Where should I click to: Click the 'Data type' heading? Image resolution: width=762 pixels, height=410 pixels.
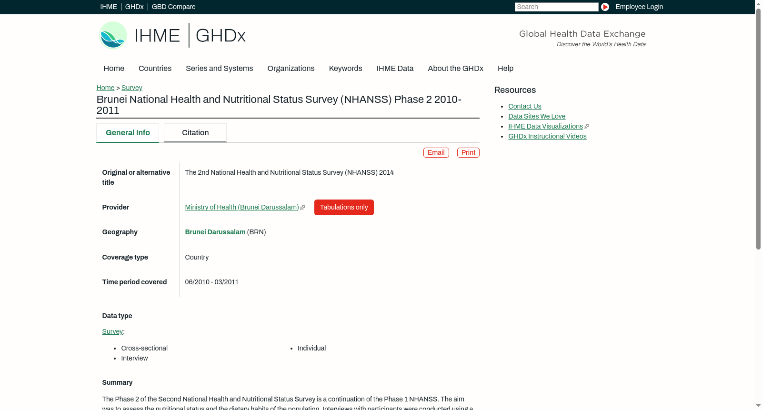pyautogui.click(x=117, y=316)
